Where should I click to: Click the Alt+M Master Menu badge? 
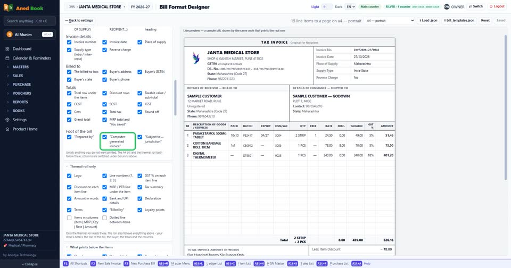(x=163, y=263)
